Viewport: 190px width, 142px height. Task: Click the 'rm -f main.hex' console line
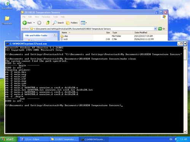click(16, 72)
